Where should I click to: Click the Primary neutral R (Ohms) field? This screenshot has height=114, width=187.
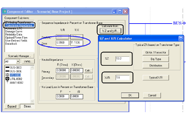click(x=62, y=71)
